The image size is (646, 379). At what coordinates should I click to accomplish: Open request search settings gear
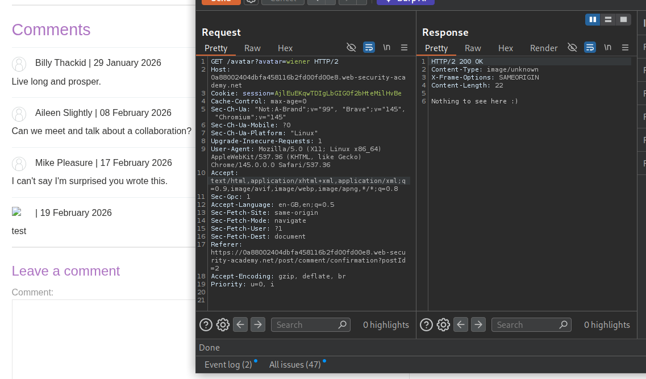(x=223, y=324)
